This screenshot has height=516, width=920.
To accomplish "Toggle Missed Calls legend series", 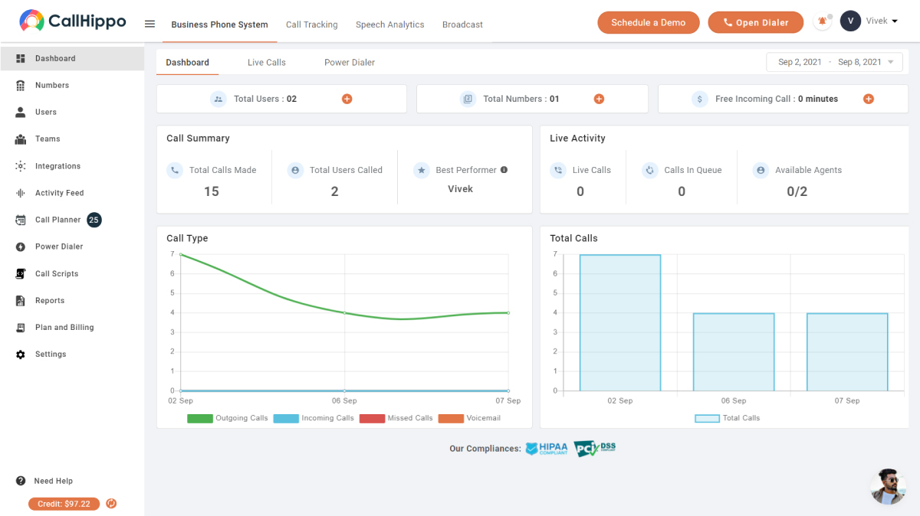I will coord(396,418).
